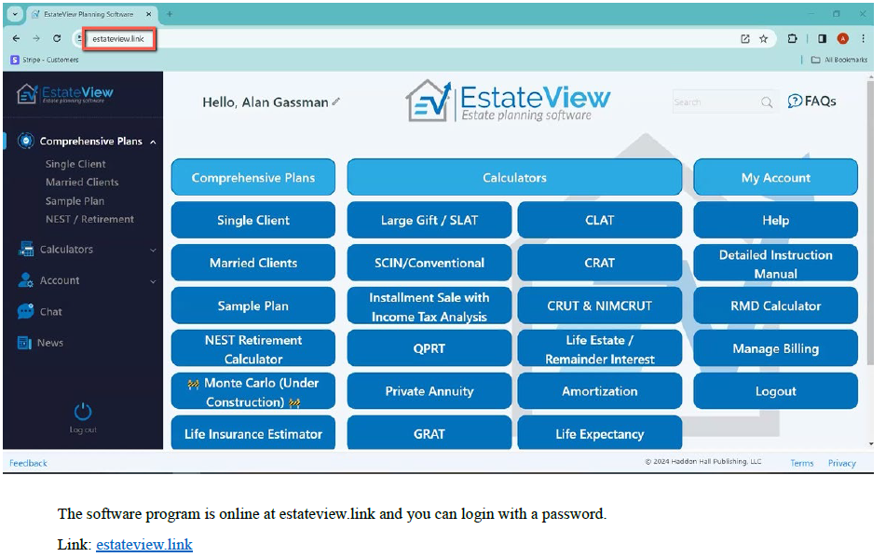The height and width of the screenshot is (557, 886).
Task: Open the Detailed Instruction Manual
Action: pyautogui.click(x=775, y=263)
